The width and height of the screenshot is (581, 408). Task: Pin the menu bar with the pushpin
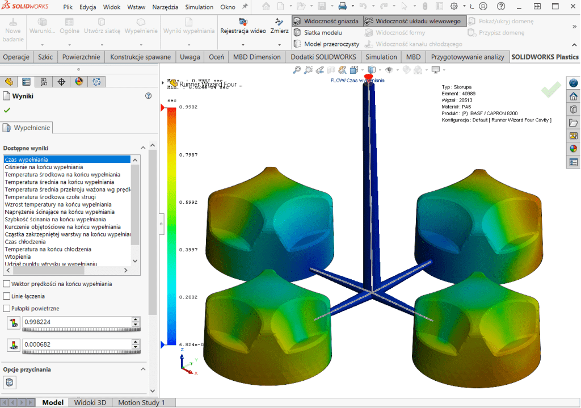click(245, 6)
